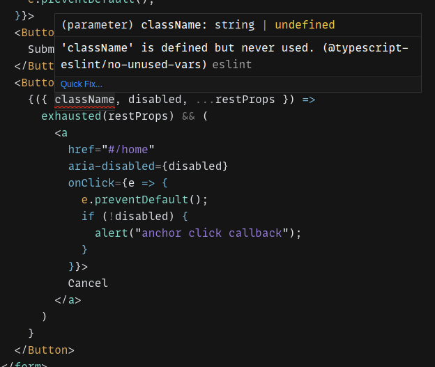
Task: Place cursor on e.preventDefault() inside the anchor
Action: pos(144,199)
